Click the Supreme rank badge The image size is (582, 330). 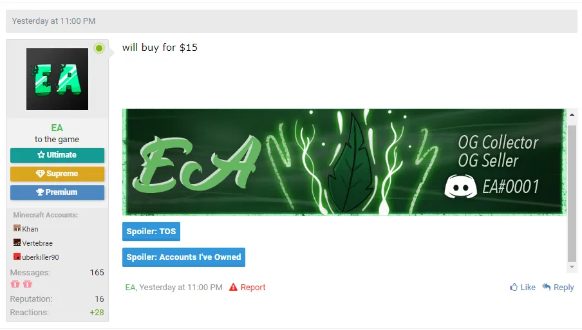point(57,174)
